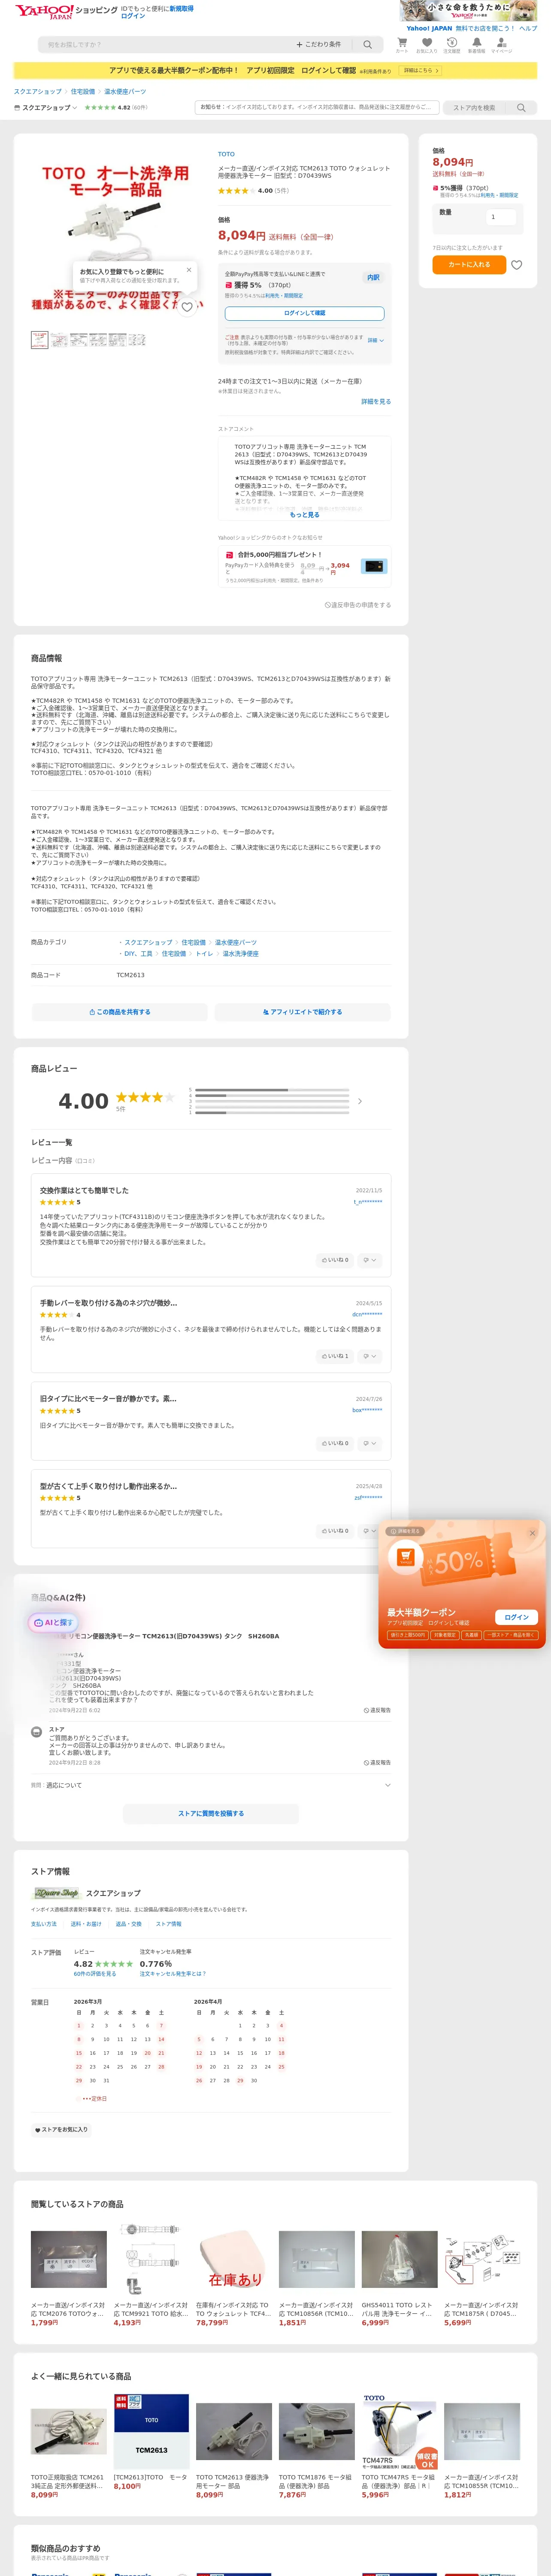Open 60件の評価を見る store ratings link
This screenshot has width=551, height=2576.
[95, 1974]
